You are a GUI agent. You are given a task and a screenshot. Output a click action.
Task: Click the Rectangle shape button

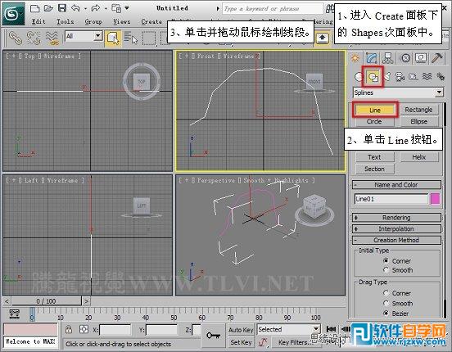[418, 110]
